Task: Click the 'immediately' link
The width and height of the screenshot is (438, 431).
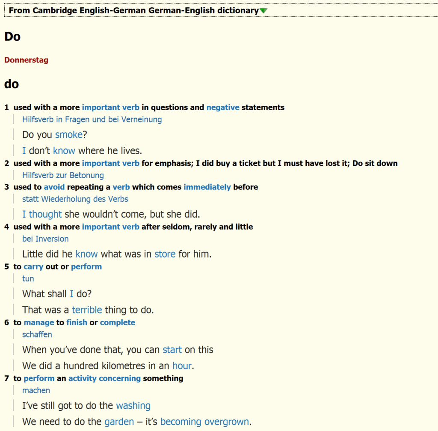Action: 207,187
